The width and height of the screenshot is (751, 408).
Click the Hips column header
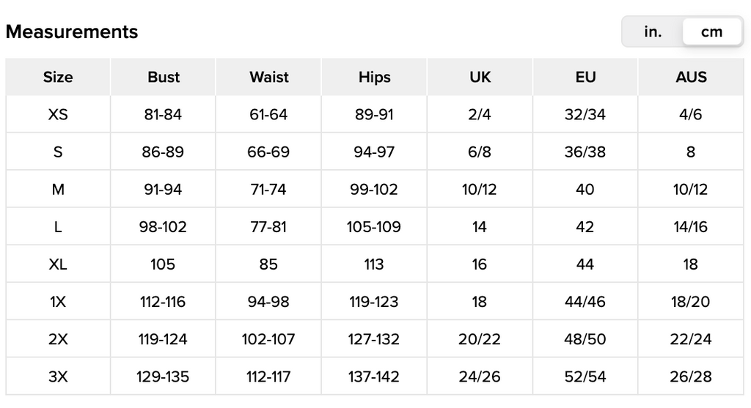[375, 77]
